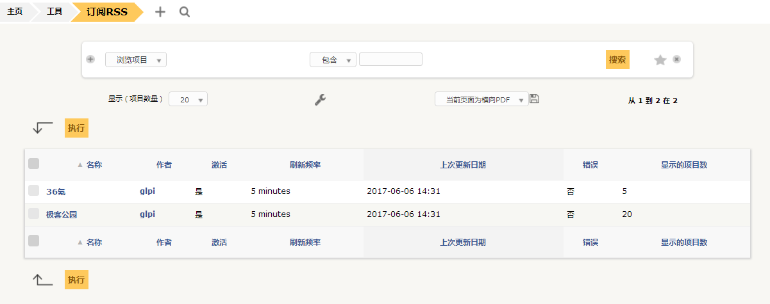Click the top 执行 action button
The height and width of the screenshot is (304, 770).
point(76,127)
